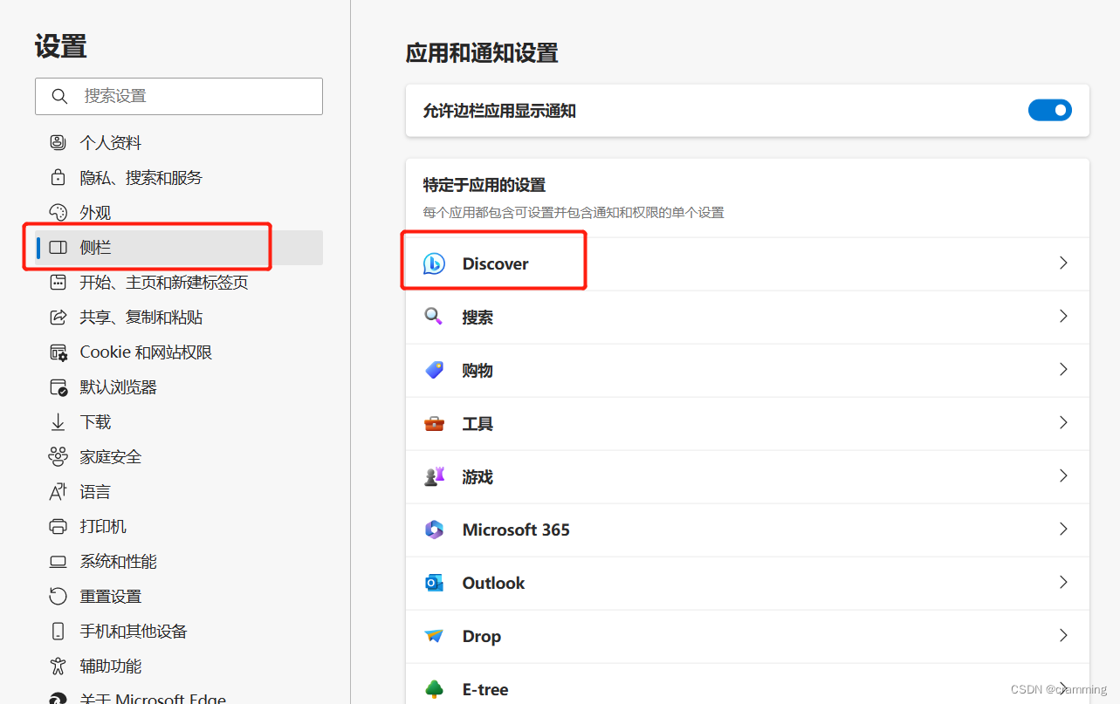Click the phone icon next to 手机和其他设备
This screenshot has height=704, width=1120.
[58, 632]
